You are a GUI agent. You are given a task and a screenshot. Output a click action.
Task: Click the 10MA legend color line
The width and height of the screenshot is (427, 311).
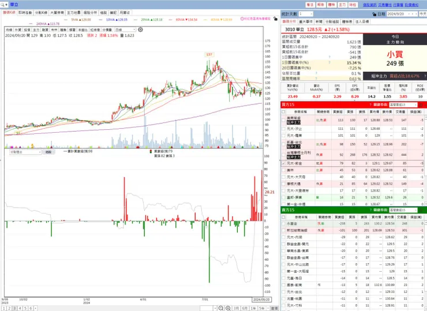pyautogui.click(x=101, y=20)
